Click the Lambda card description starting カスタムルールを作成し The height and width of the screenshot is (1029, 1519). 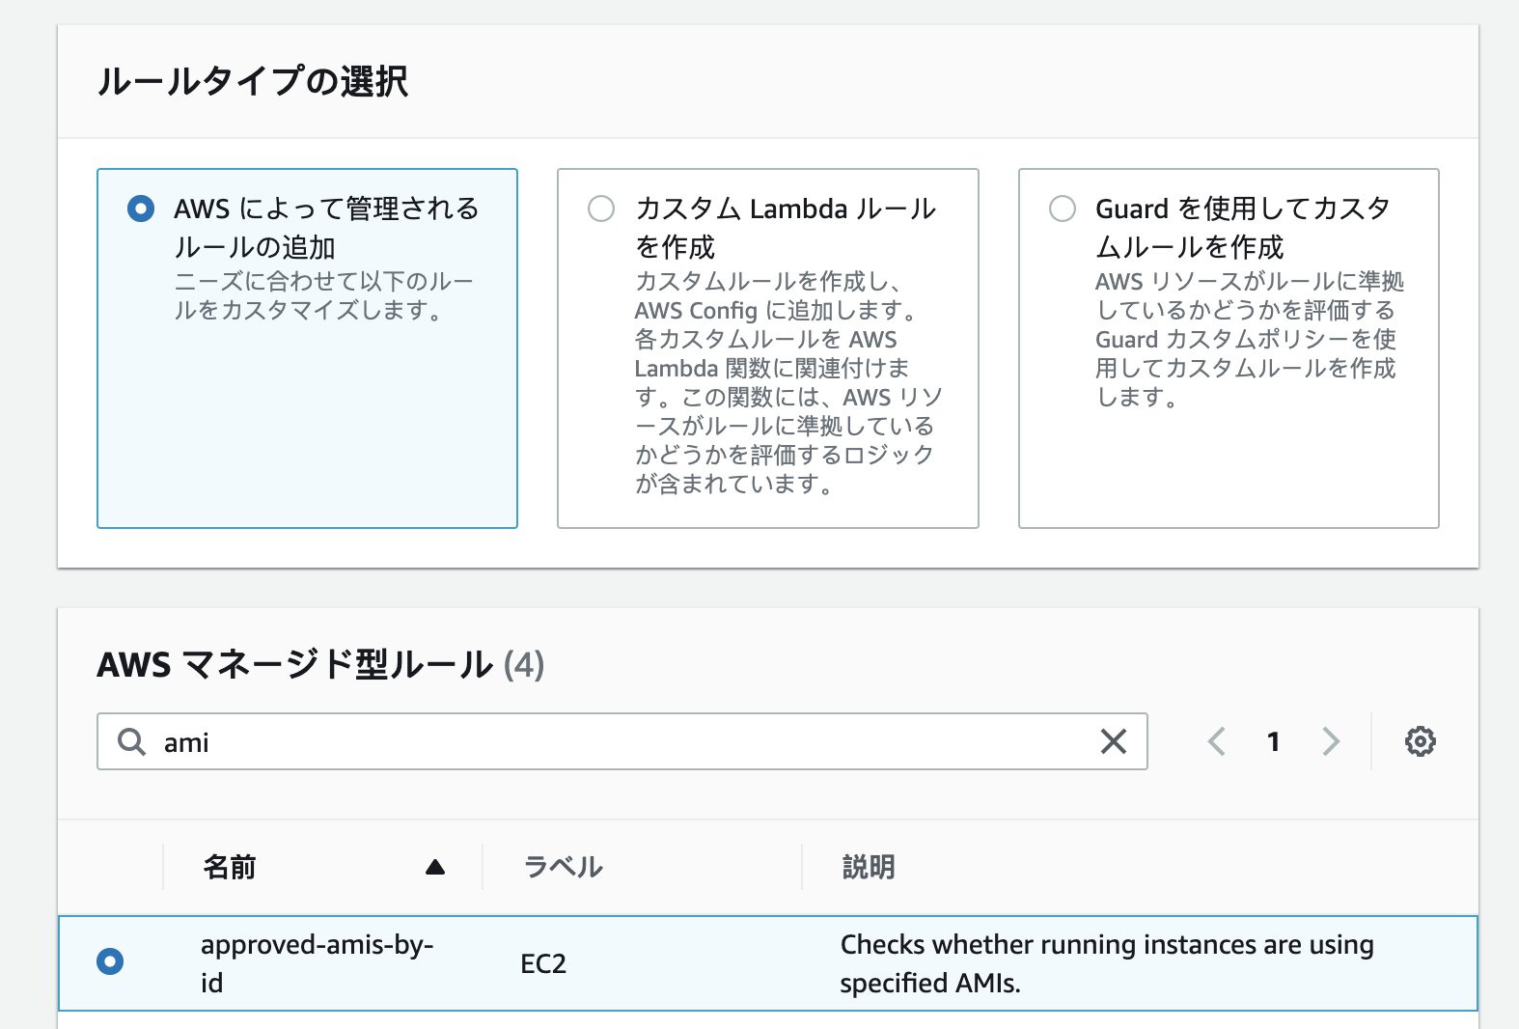pos(788,382)
